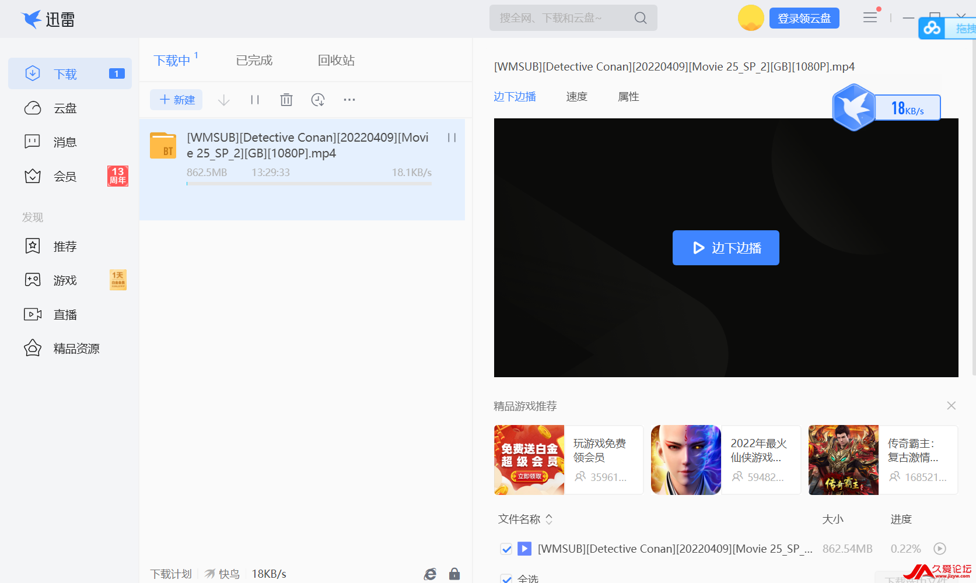This screenshot has height=583, width=976.
Task: Click the lock icon in status bar
Action: click(454, 574)
